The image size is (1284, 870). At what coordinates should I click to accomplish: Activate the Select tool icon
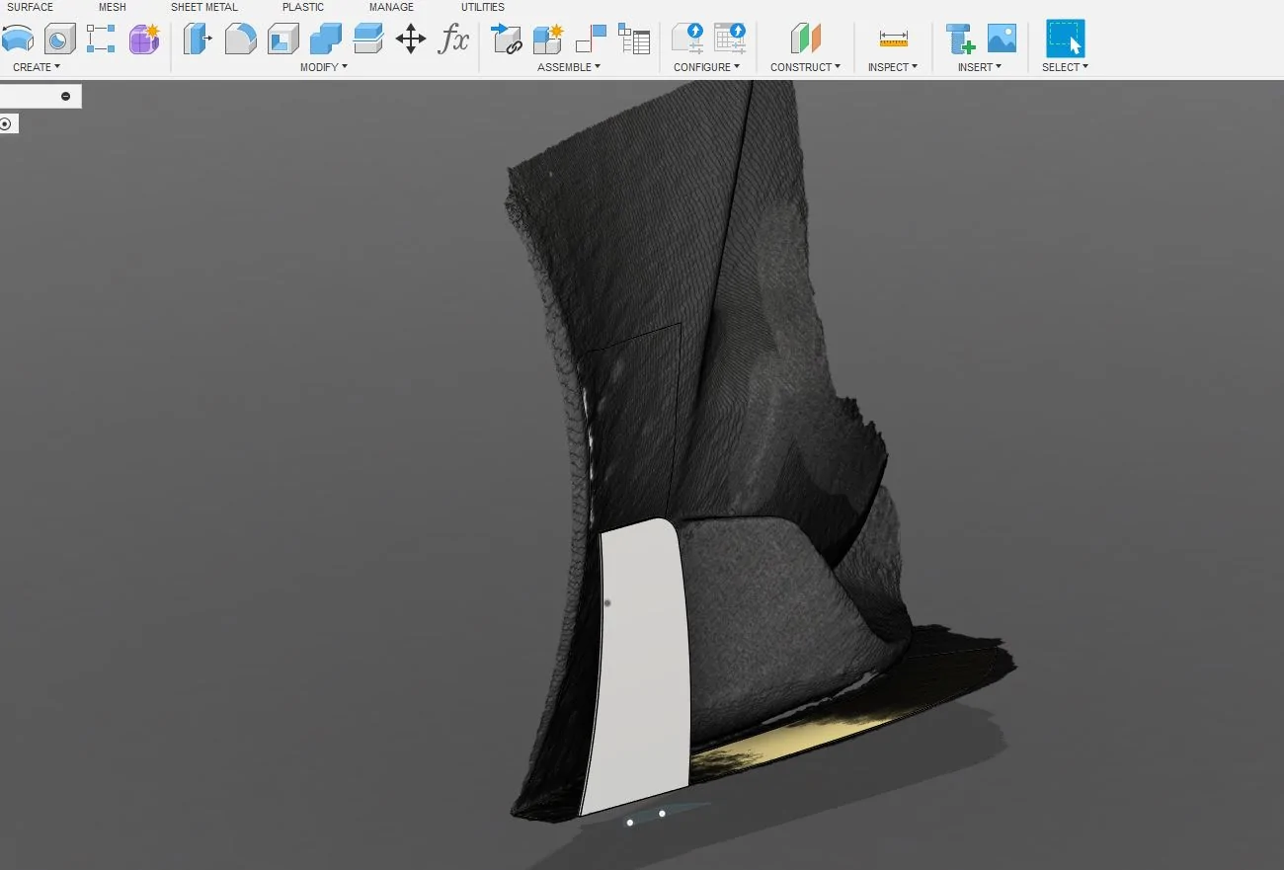point(1065,40)
